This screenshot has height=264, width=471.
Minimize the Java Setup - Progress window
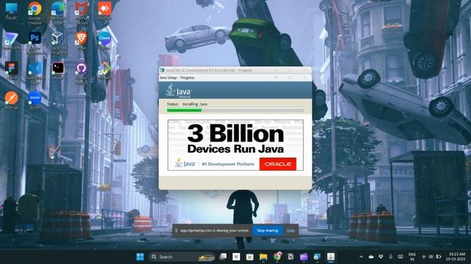click(x=276, y=78)
